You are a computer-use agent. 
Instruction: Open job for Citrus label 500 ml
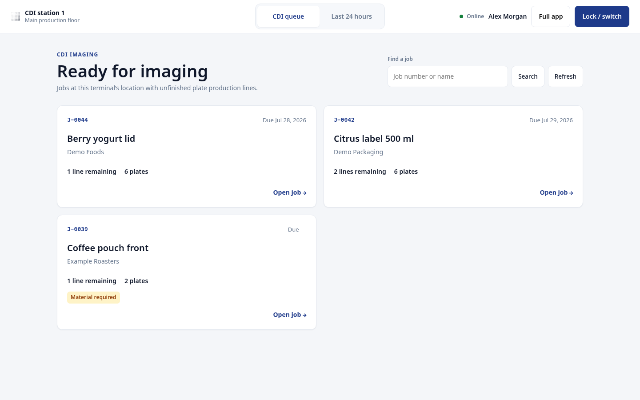556,192
